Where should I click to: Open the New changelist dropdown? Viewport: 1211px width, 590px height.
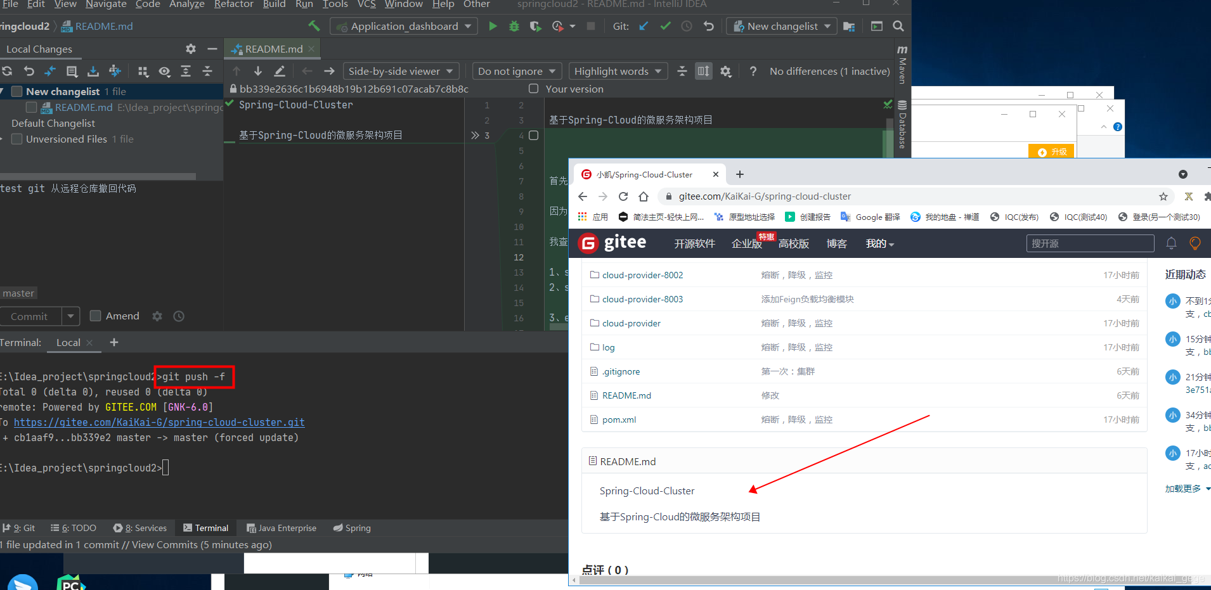click(781, 26)
